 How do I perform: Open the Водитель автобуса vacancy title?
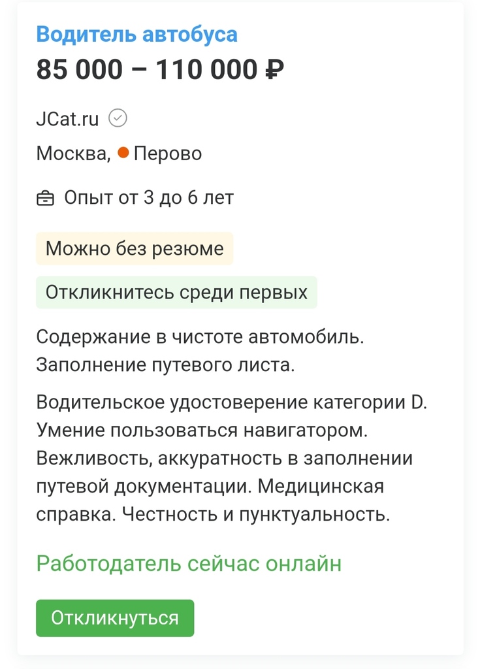coord(136,35)
